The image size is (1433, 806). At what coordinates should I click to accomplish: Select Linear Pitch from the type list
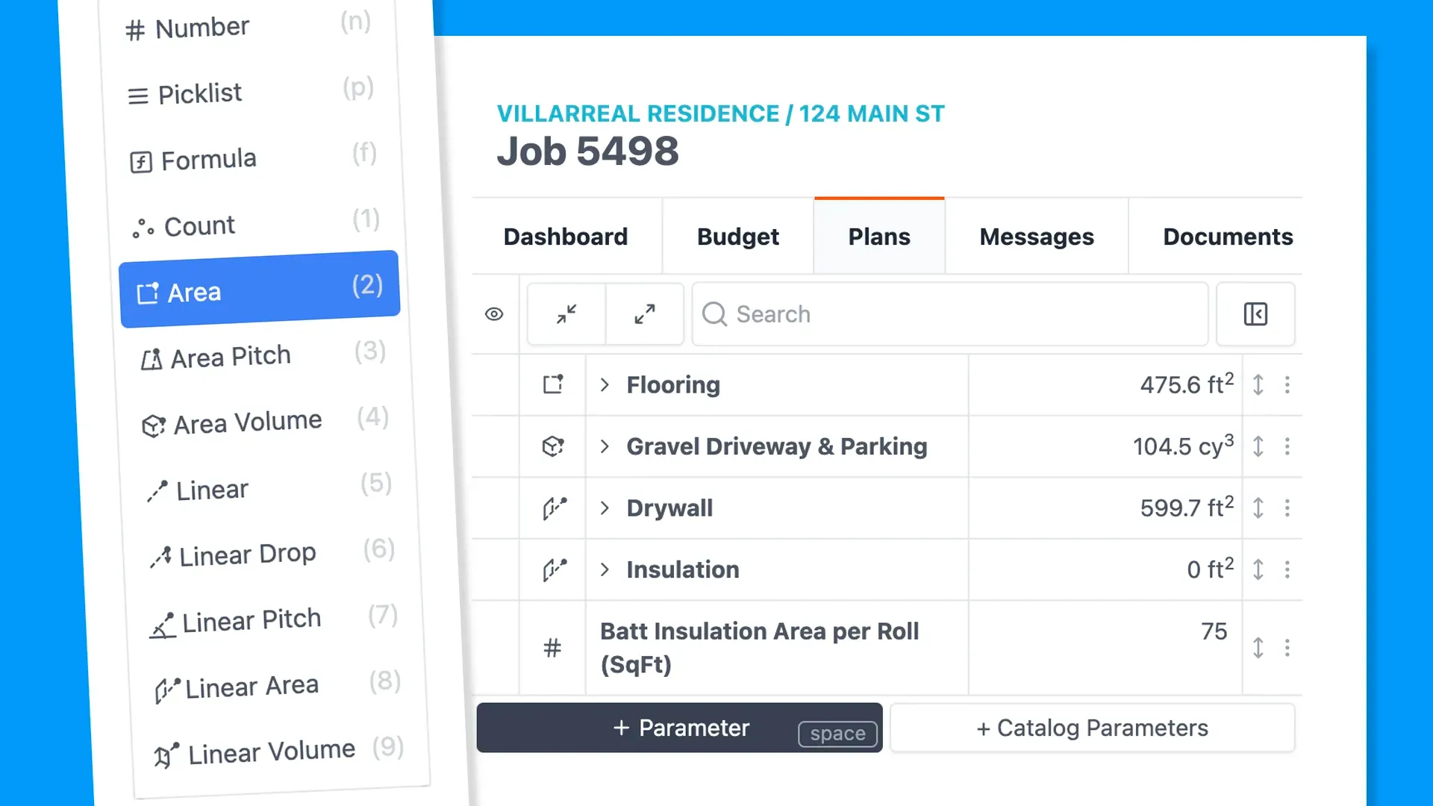252,620
